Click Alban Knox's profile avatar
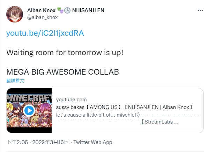 point(15,14)
